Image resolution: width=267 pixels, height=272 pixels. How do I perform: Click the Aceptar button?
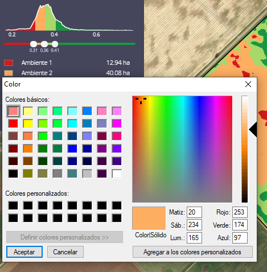[x=24, y=252]
